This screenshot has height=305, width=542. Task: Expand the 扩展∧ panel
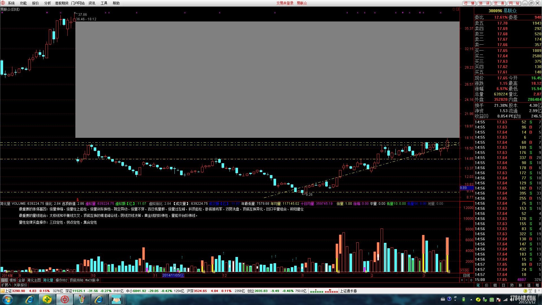pyautogui.click(x=6, y=285)
